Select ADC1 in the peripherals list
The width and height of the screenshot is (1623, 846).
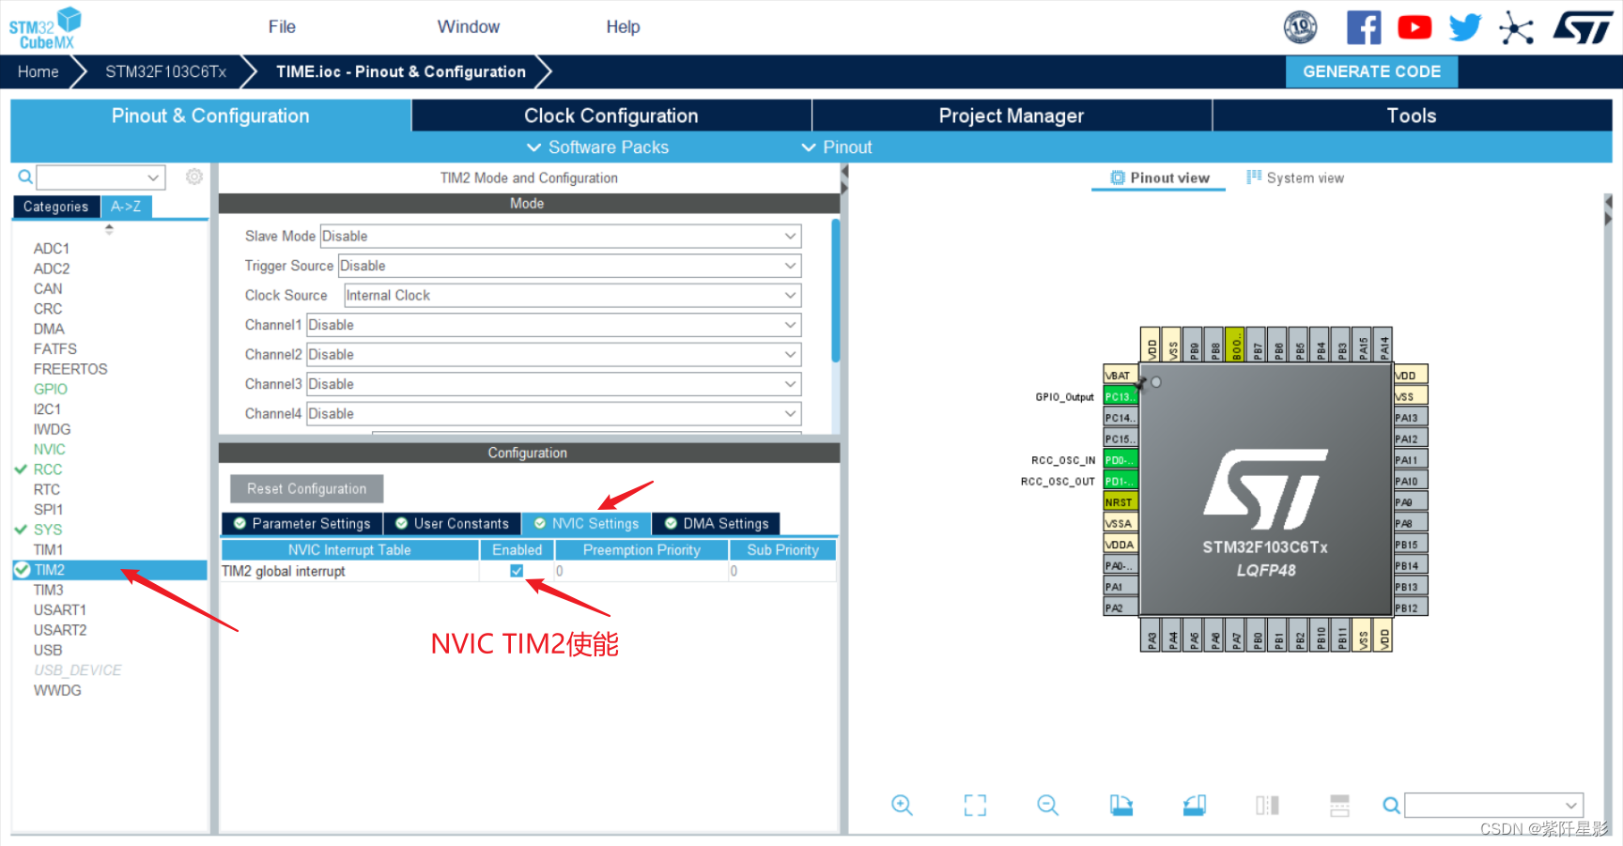(52, 249)
